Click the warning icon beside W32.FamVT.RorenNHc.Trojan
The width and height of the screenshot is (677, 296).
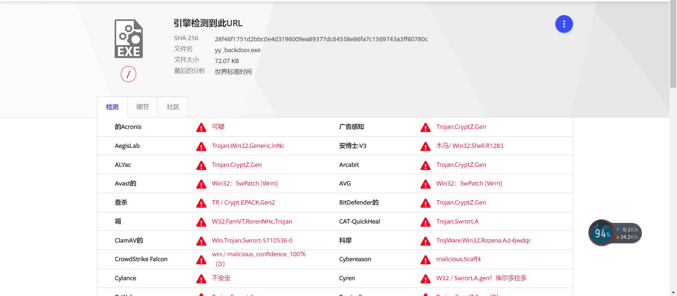click(201, 222)
